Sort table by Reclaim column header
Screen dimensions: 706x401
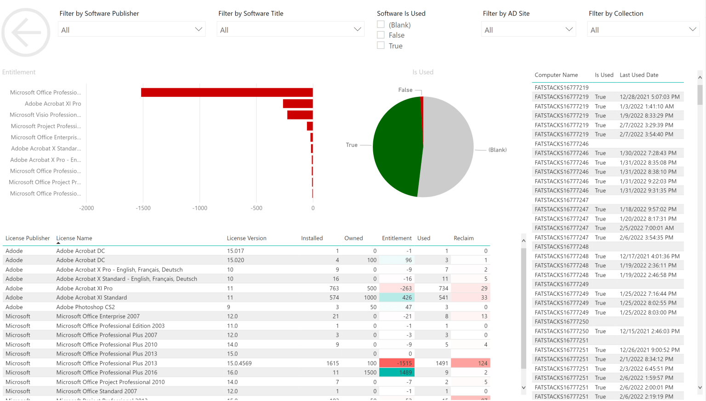coord(463,238)
